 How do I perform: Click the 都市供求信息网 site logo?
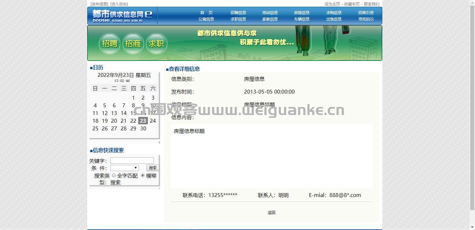[x=122, y=16]
